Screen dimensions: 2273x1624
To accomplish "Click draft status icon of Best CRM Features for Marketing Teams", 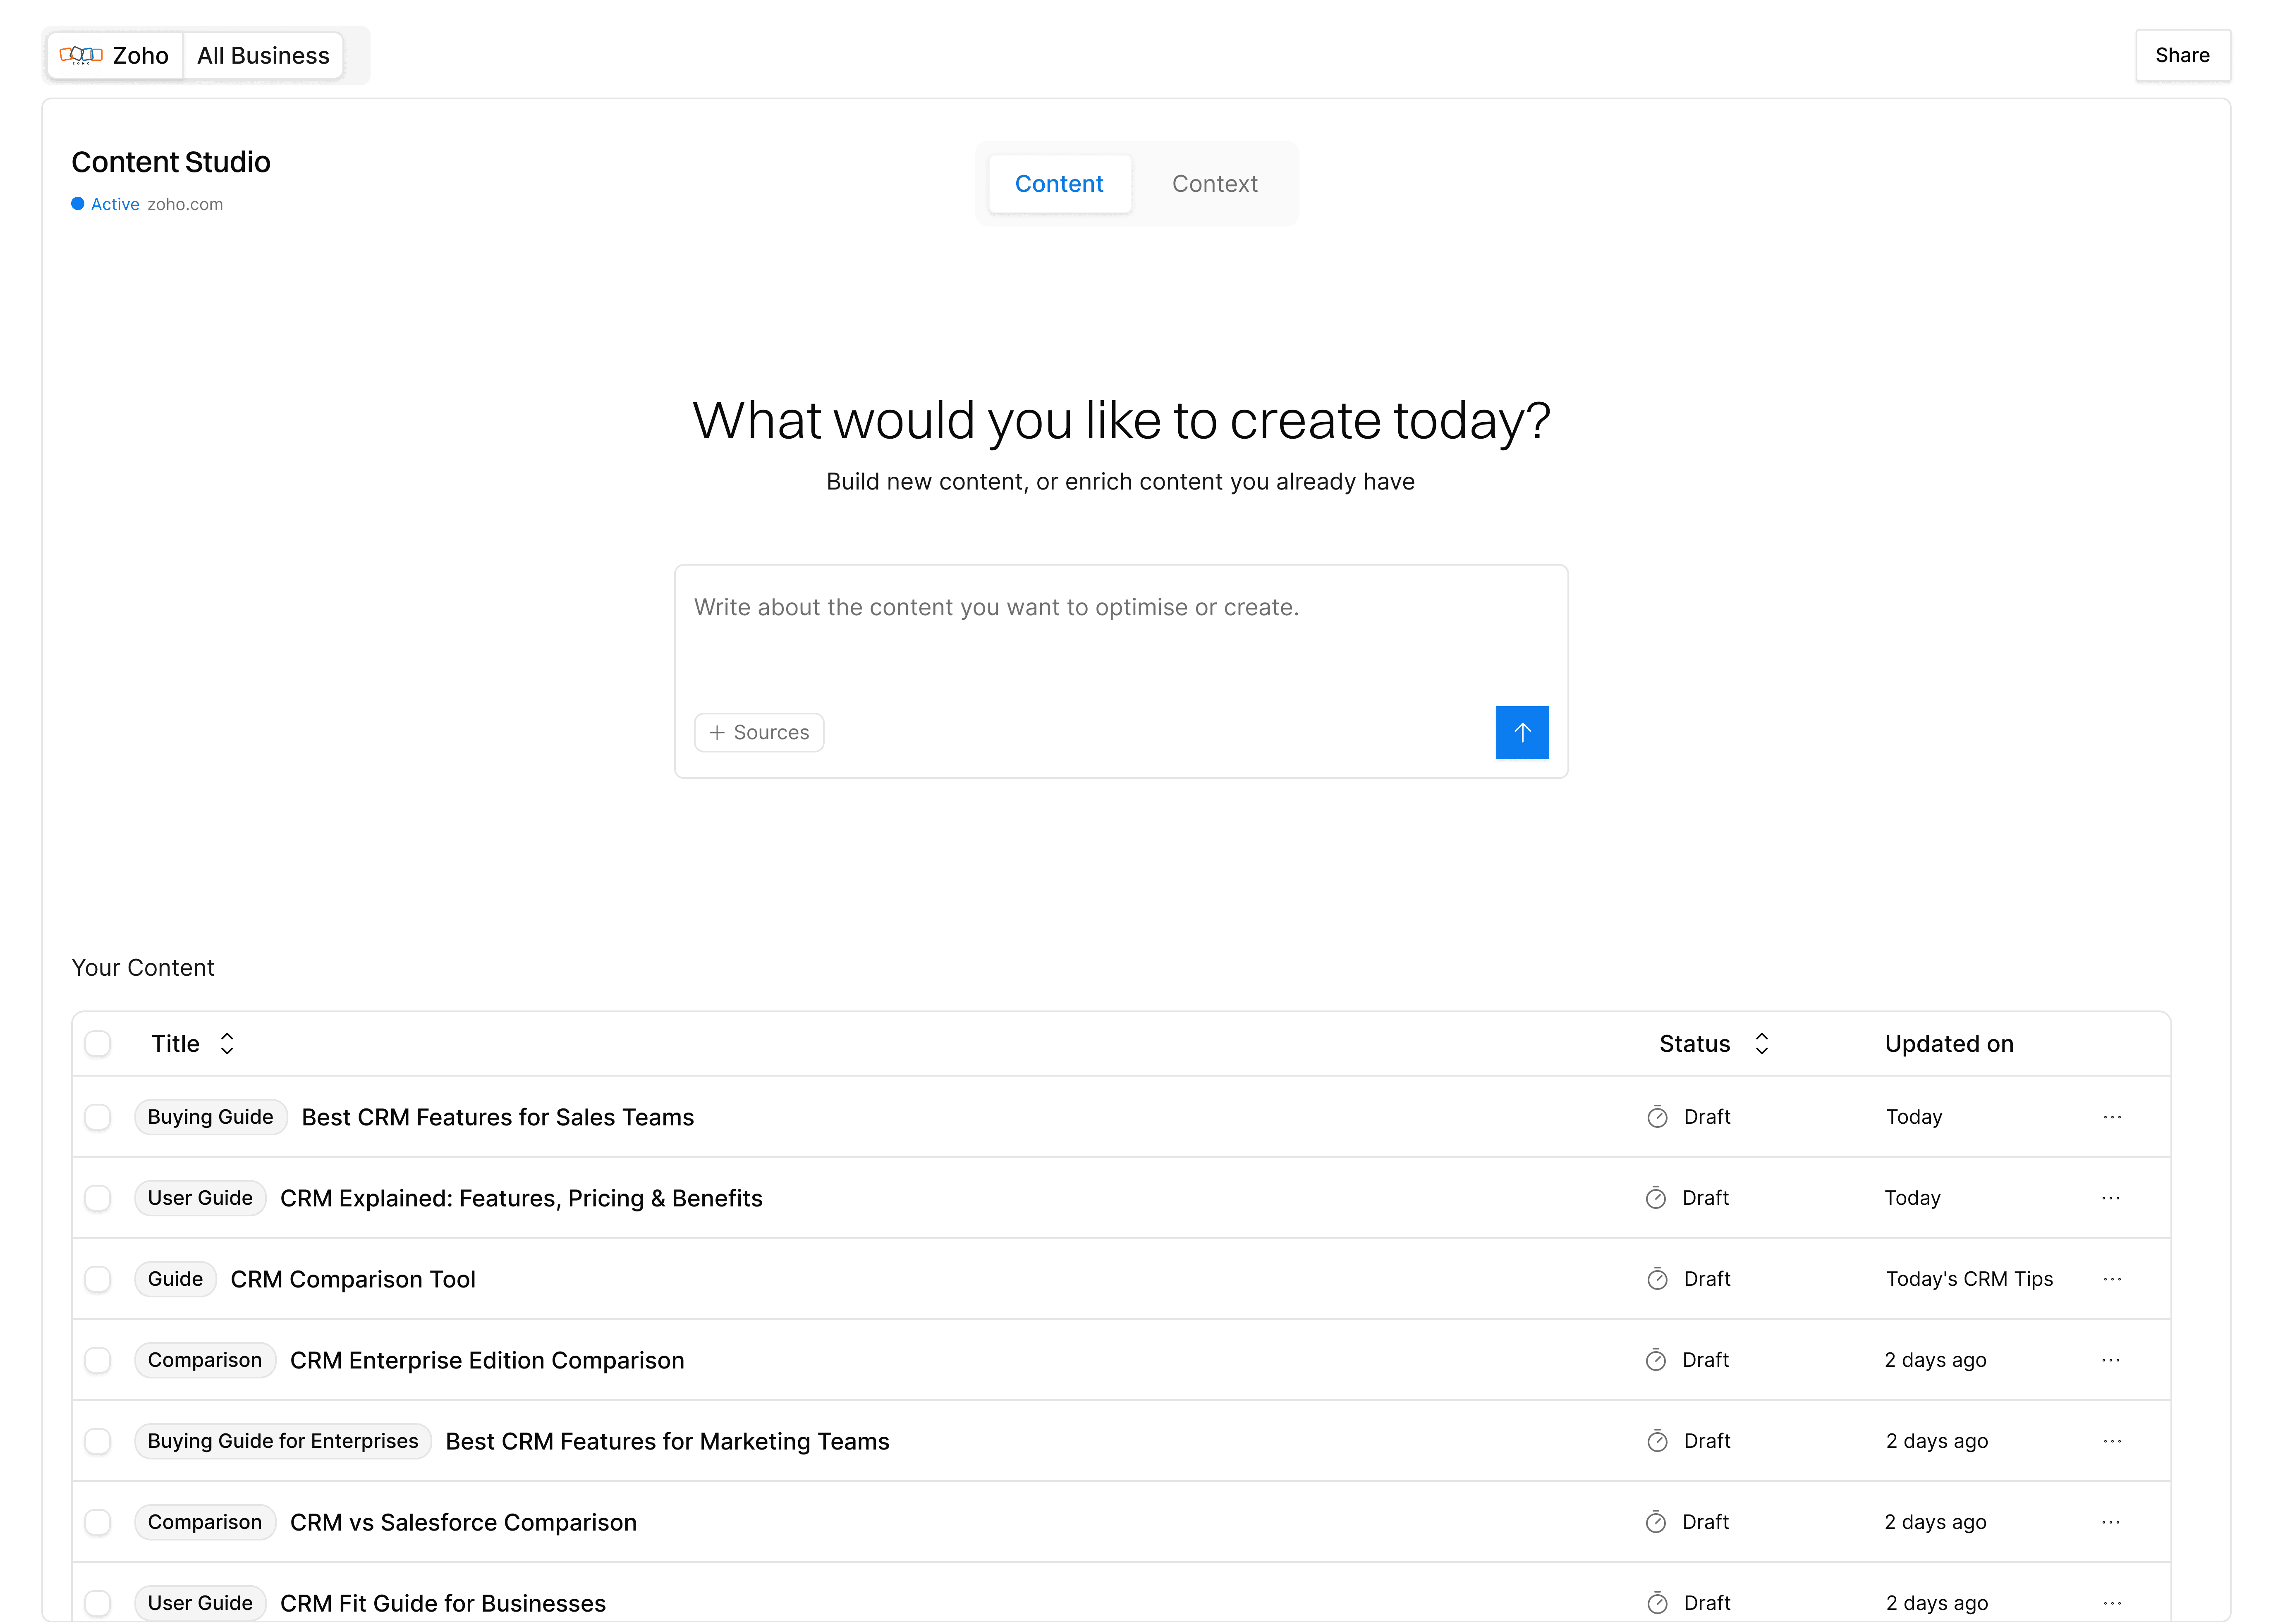I will click(x=1657, y=1441).
